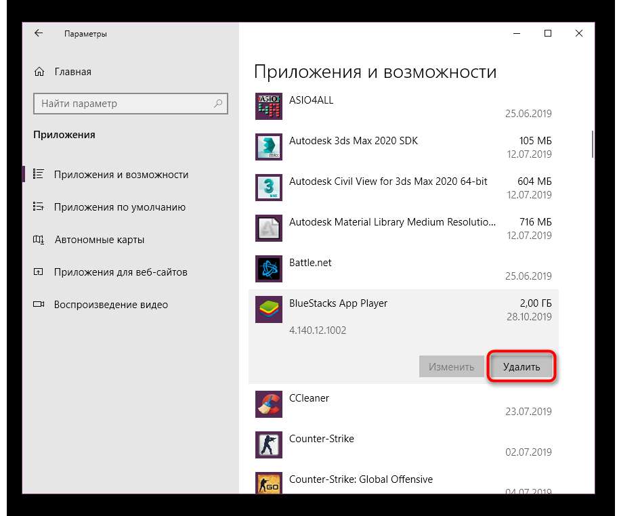Open Автономные карты section

point(99,240)
